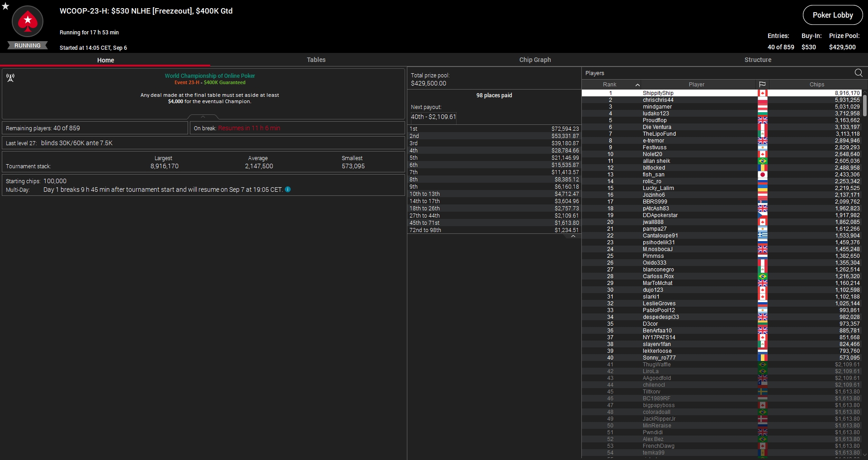Click the RUNNING status badge

pos(28,46)
